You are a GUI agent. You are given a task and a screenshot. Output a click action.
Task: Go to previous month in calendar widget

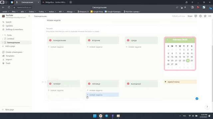click(167, 40)
